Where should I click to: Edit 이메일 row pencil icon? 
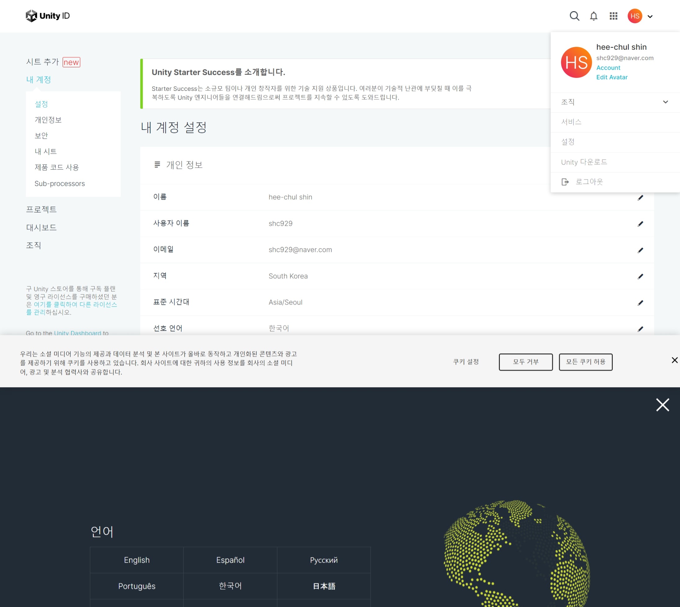(640, 250)
